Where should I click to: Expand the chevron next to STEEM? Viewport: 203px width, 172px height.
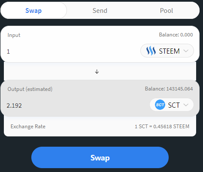click(x=186, y=51)
